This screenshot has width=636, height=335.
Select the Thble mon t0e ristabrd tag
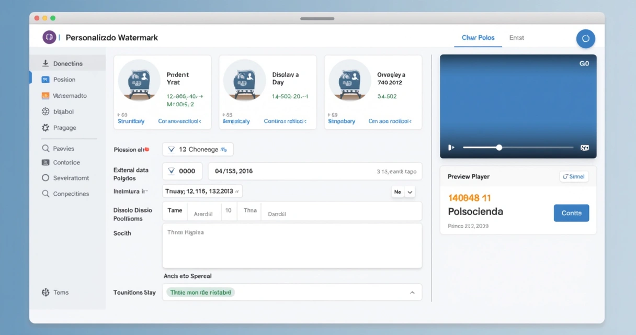pos(201,293)
